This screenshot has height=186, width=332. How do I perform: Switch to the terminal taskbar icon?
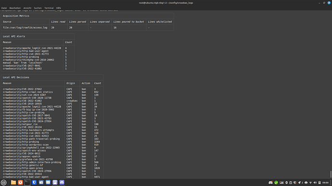[x=27, y=183]
